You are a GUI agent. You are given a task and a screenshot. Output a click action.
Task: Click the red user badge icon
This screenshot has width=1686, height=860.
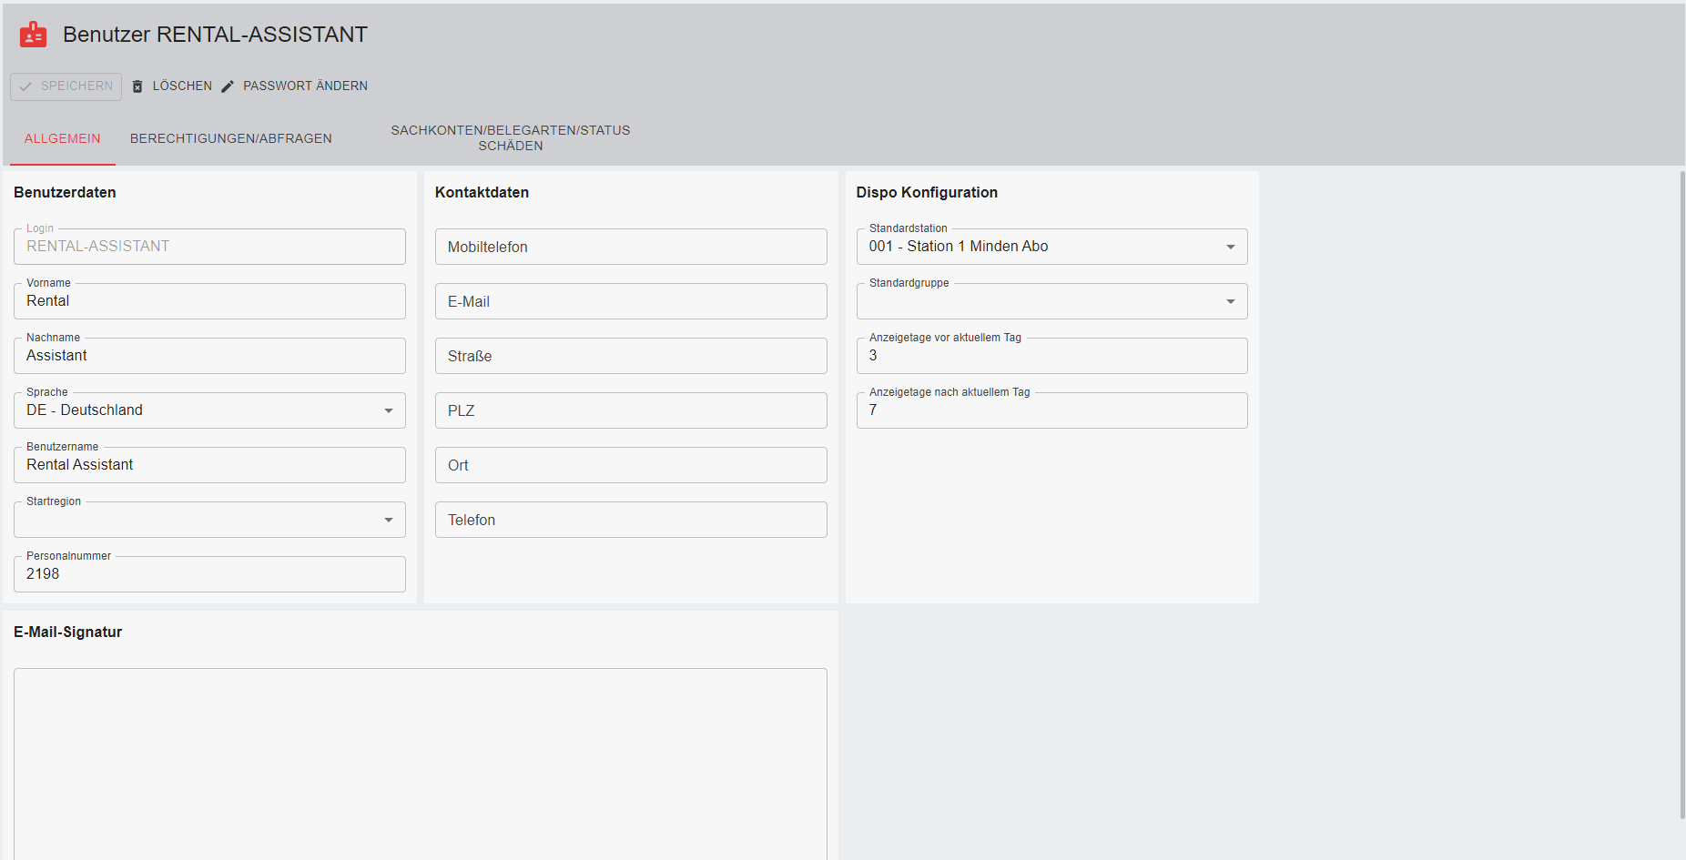pos(33,35)
